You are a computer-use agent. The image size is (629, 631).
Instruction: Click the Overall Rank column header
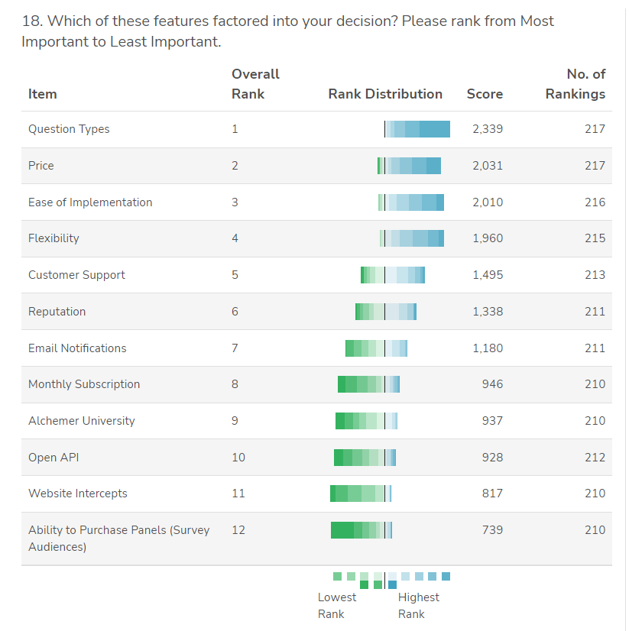tap(255, 84)
